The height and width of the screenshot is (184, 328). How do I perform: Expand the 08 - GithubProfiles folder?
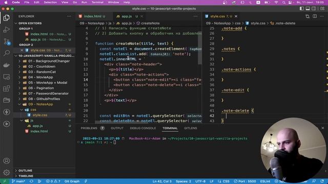(44, 99)
